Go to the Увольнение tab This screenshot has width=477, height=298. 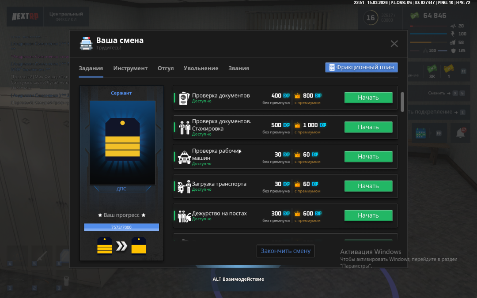tap(201, 68)
